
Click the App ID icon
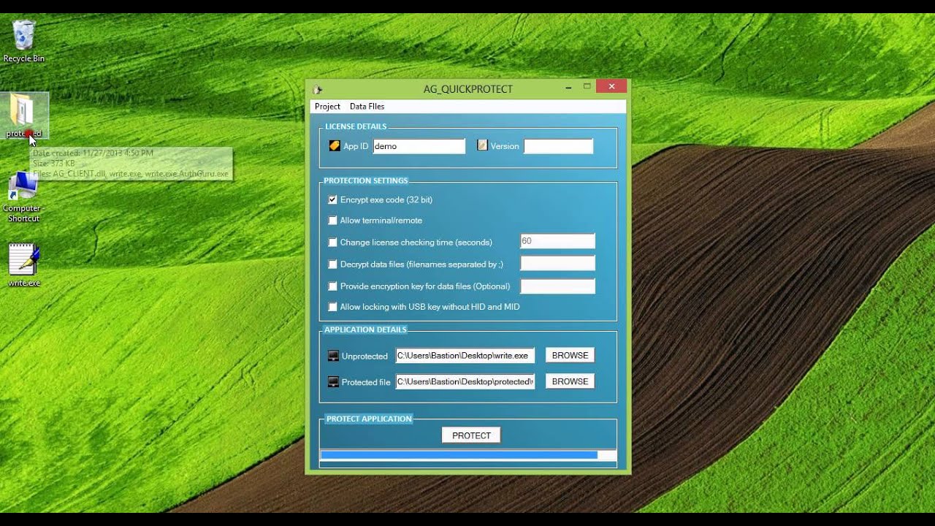tap(335, 145)
